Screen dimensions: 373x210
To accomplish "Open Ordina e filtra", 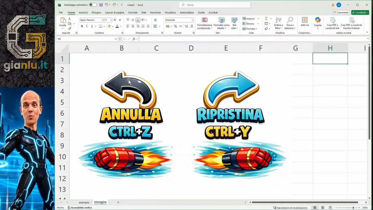I will 278,23.
